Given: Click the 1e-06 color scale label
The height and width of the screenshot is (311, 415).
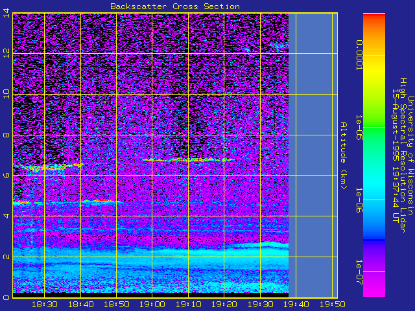Looking at the screenshot, I should (359, 200).
